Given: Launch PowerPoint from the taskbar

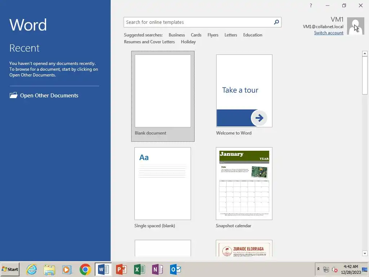Looking at the screenshot, I should [x=121, y=269].
